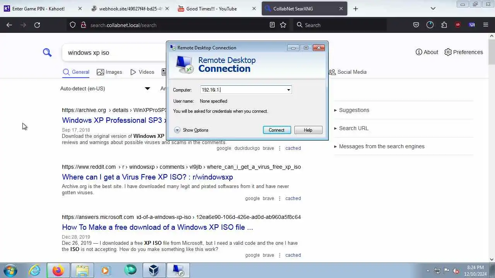Open cached link for Microsoft answers result
The height and width of the screenshot is (278, 495).
pyautogui.click(x=293, y=255)
